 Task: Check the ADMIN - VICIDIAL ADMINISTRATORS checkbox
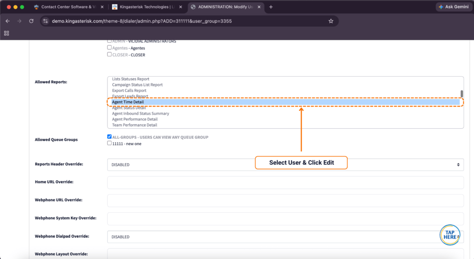pos(109,41)
